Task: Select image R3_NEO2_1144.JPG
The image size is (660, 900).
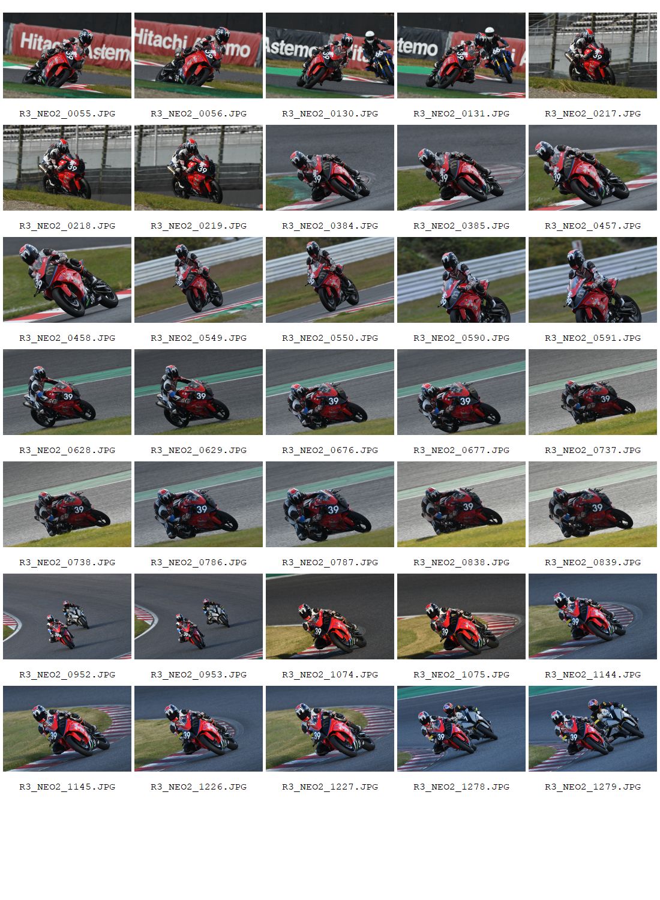Action: coord(593,616)
